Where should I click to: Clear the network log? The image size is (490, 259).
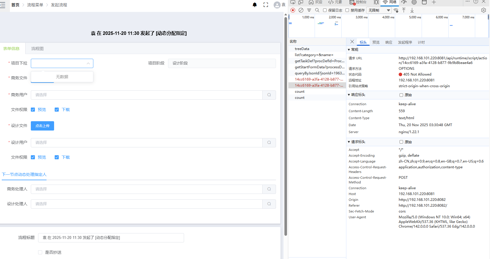click(x=301, y=10)
